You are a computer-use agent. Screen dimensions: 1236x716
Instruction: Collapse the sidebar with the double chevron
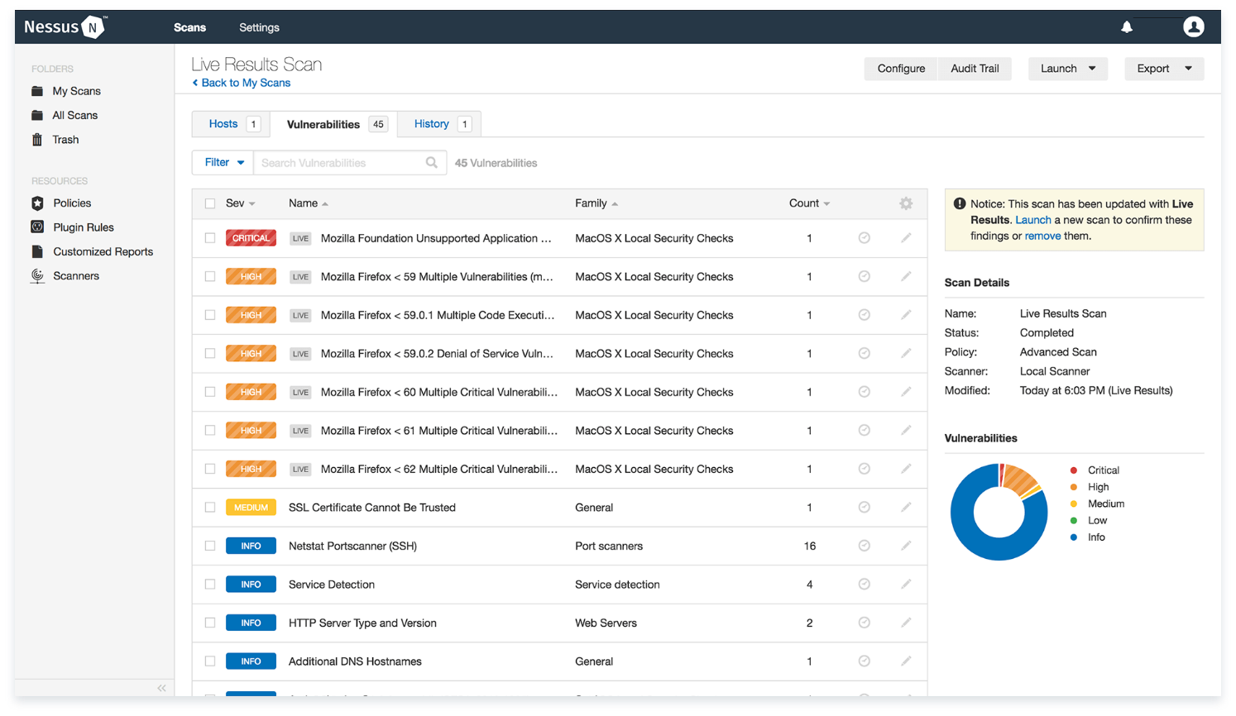[161, 688]
